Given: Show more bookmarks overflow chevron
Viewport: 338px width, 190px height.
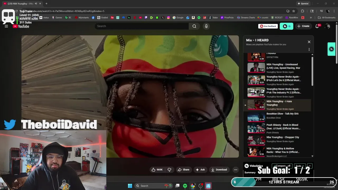Looking at the screenshot, I should click(x=311, y=18).
